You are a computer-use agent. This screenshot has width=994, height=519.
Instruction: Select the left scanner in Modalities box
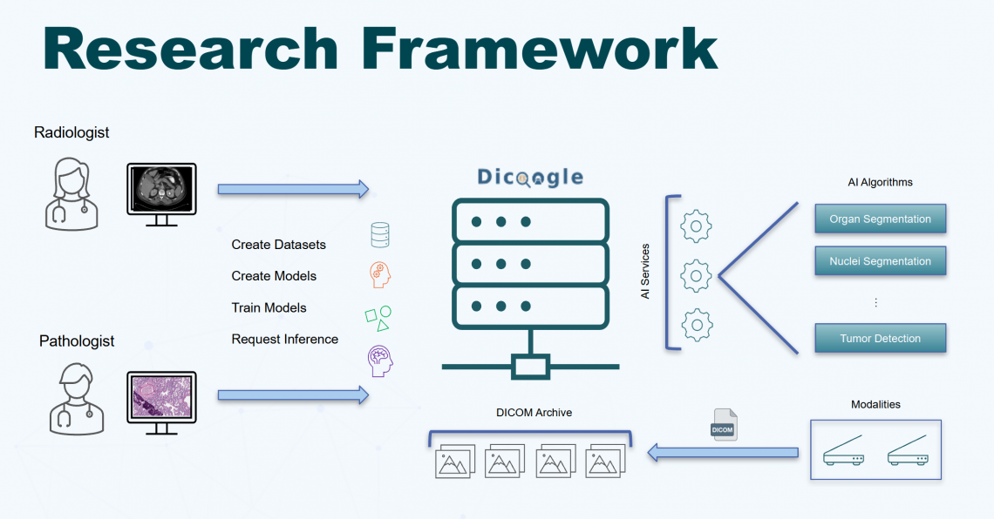pos(844,451)
